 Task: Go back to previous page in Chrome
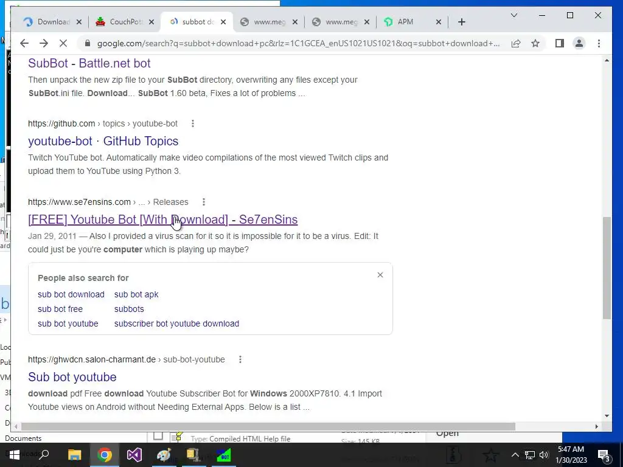click(x=24, y=43)
